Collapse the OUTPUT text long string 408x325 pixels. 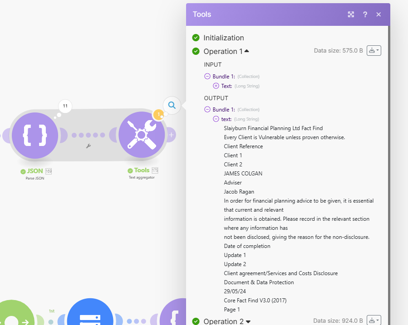216,119
